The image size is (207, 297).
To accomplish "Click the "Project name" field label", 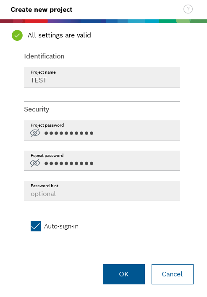I will pyautogui.click(x=43, y=72).
